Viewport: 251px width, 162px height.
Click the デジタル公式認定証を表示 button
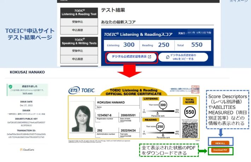[x=132, y=57]
